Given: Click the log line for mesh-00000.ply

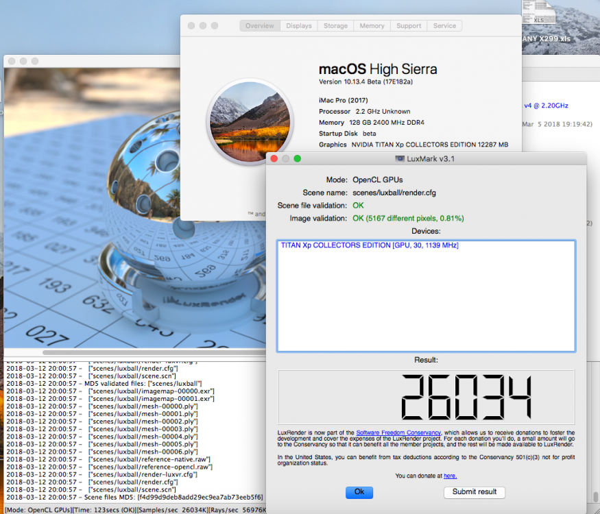Looking at the screenshot, I should click(101, 406).
